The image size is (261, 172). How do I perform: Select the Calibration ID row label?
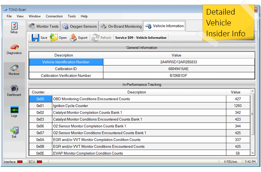[x=66, y=69]
